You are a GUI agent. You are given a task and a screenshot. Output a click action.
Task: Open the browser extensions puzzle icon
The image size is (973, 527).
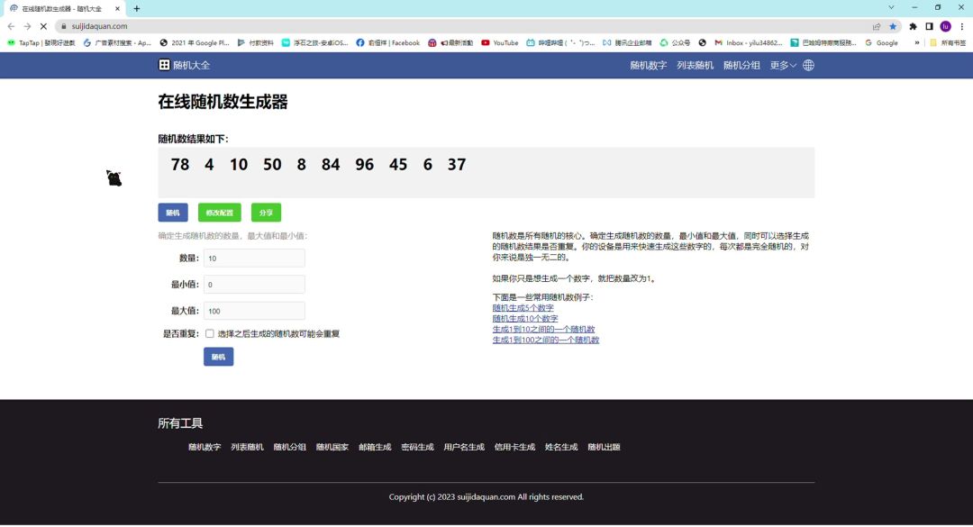[x=913, y=26]
